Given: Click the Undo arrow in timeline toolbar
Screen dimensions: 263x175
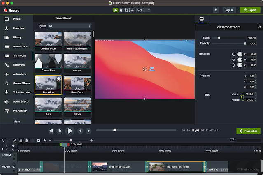Looking at the screenshot, I should point(3,140).
